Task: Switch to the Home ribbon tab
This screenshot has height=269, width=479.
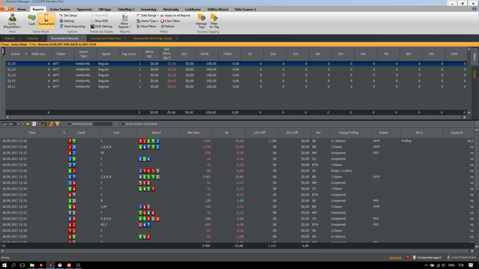Action: (22, 9)
